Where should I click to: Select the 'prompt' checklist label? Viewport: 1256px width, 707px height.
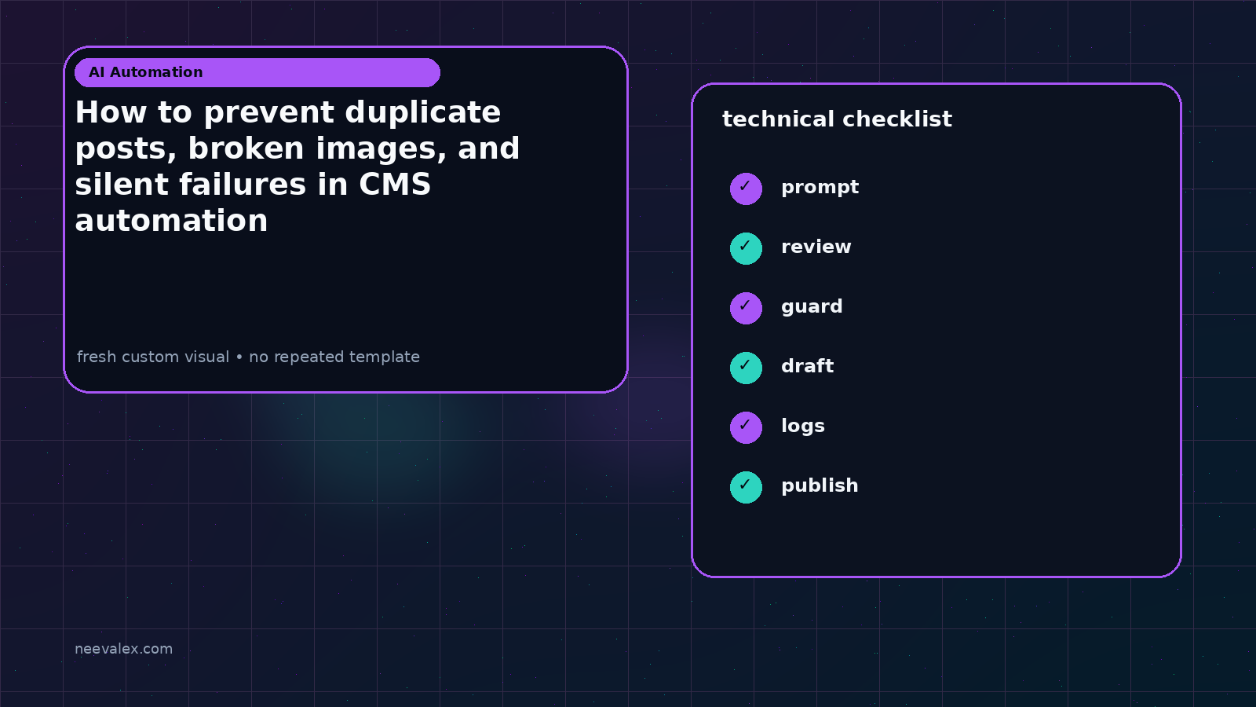(x=820, y=188)
